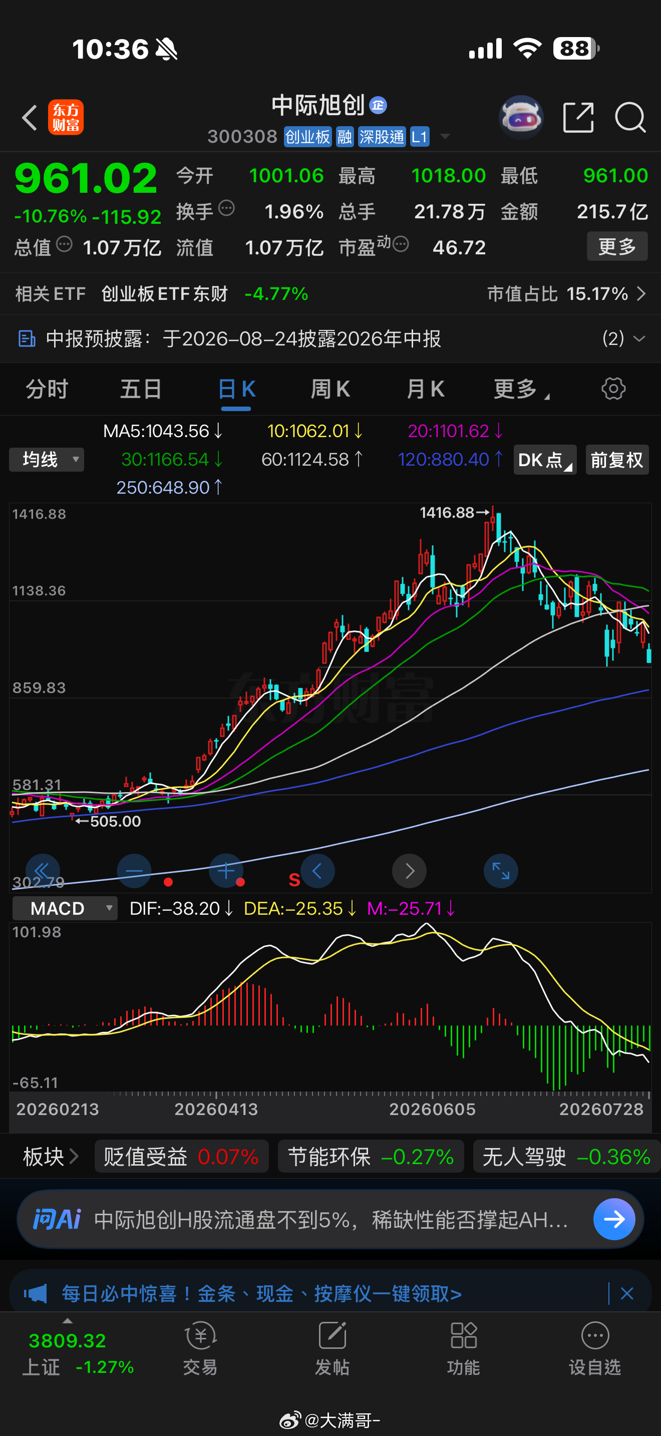Expand 板块 sector list
Screen dimensions: 661x1436
coord(50,1156)
